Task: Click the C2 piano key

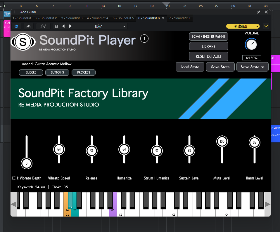Action: [x=120, y=213]
